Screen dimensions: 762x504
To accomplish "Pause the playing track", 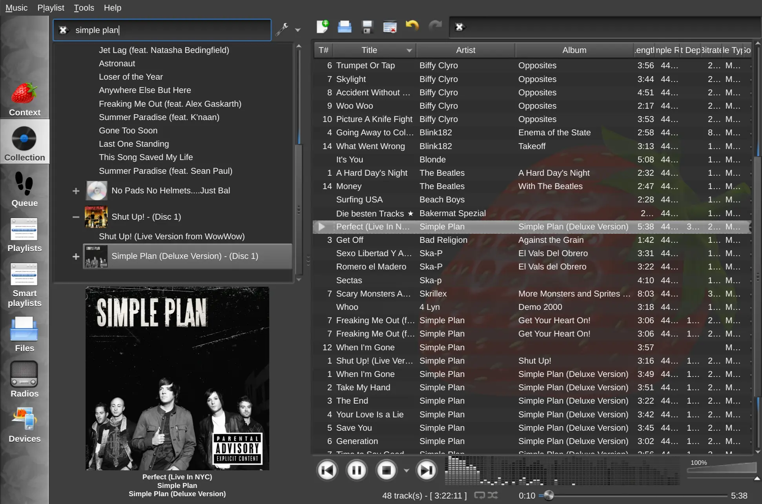I will click(357, 470).
